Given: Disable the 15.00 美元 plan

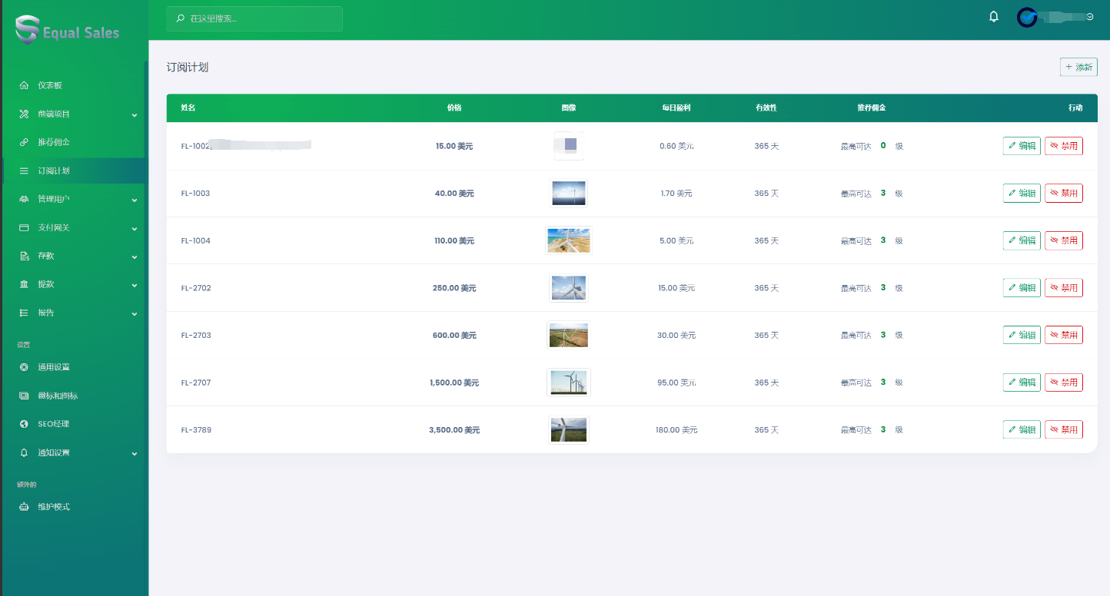Looking at the screenshot, I should point(1064,146).
